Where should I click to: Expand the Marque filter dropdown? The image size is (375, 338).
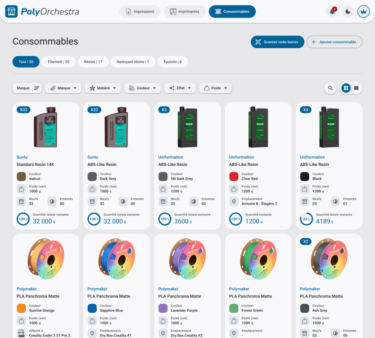(x=63, y=88)
